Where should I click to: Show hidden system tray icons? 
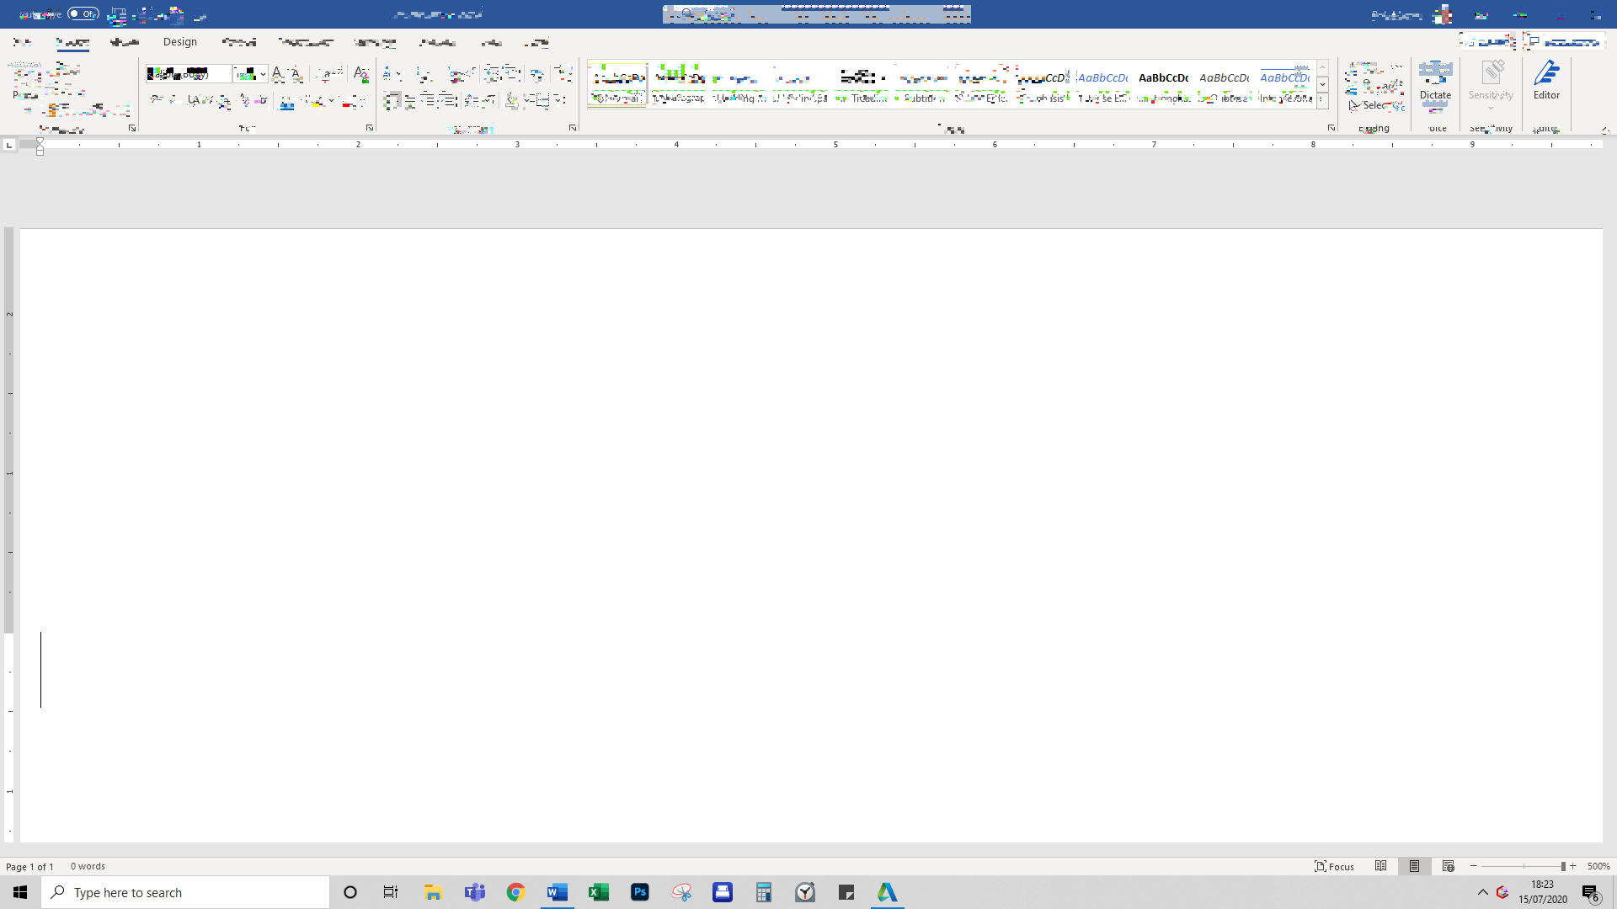pyautogui.click(x=1483, y=892)
